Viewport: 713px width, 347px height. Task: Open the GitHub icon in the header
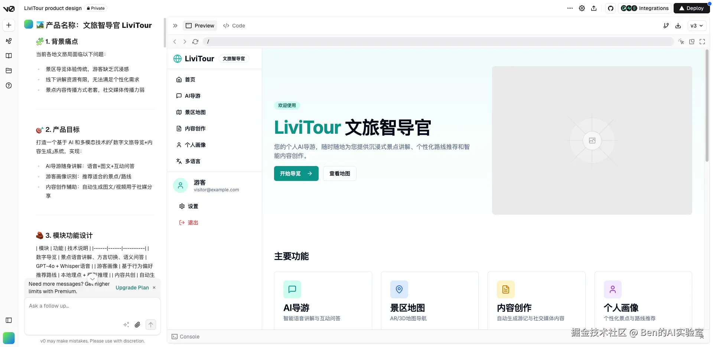click(611, 8)
